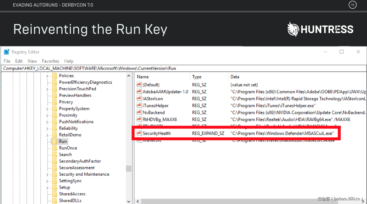367x204 pixels.
Task: Click the Registry Editor app icon
Action: (6, 52)
